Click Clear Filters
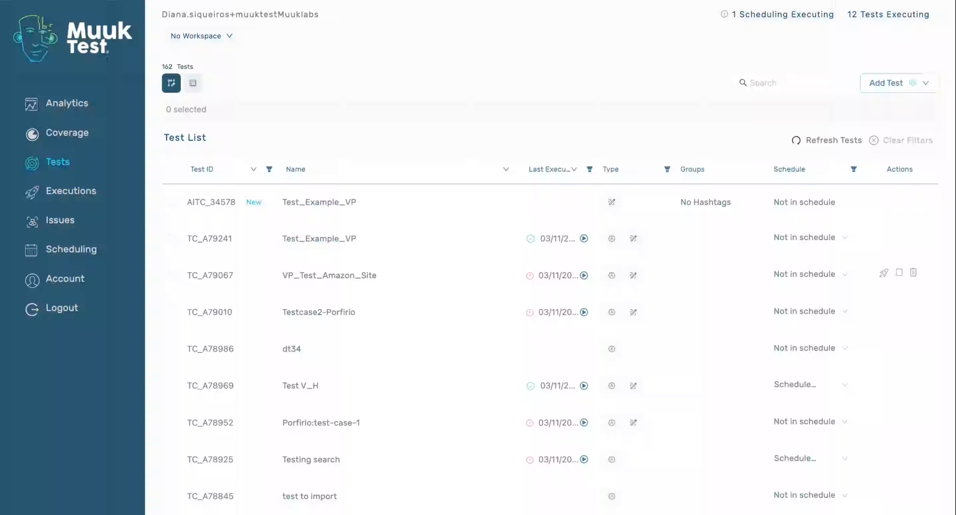956x515 pixels. [x=901, y=140]
